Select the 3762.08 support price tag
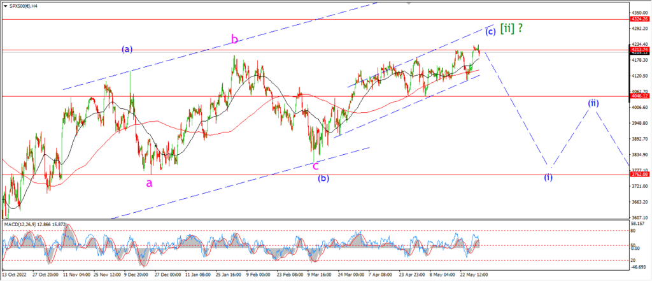Image resolution: width=652 pixels, height=281 pixels. click(637, 174)
